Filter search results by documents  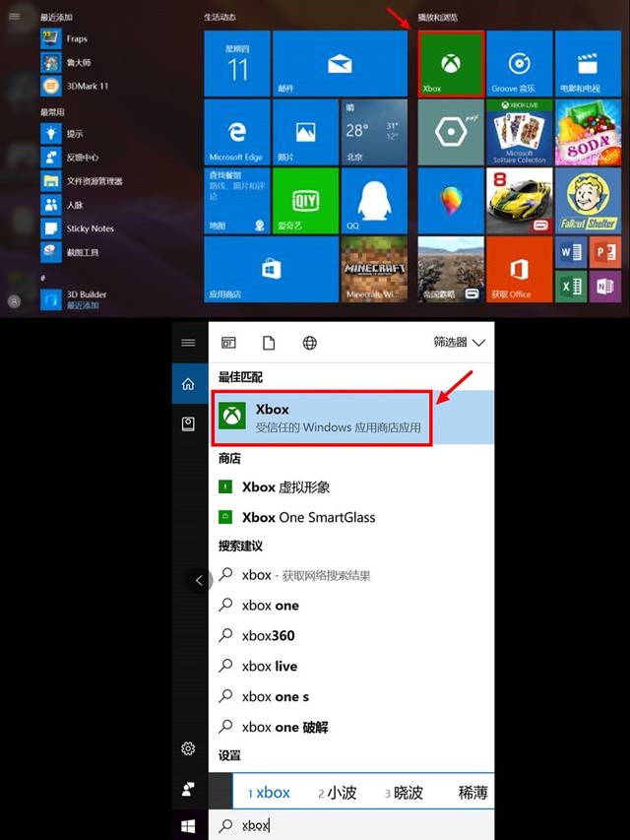tap(269, 343)
